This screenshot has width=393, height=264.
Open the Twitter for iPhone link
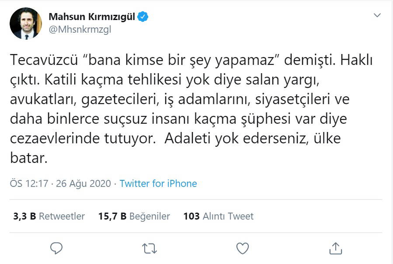tap(158, 183)
